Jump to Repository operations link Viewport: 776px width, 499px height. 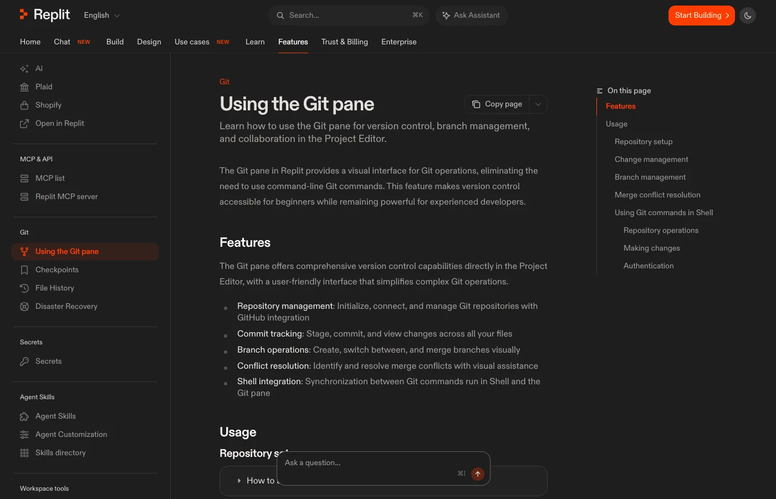[661, 230]
